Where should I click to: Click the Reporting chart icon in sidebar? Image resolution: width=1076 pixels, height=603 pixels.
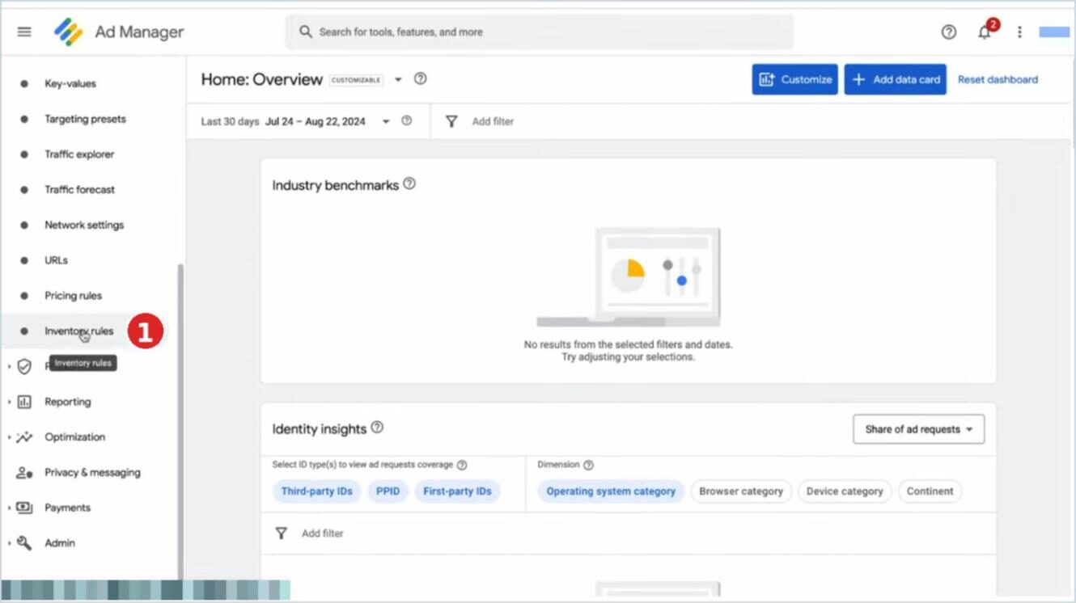click(x=24, y=402)
